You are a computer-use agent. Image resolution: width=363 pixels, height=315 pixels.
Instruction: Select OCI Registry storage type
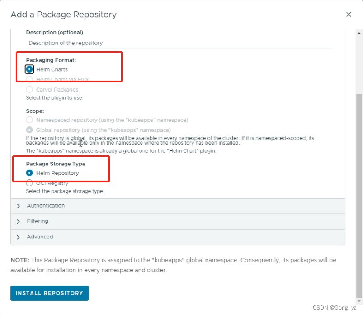[x=30, y=183]
